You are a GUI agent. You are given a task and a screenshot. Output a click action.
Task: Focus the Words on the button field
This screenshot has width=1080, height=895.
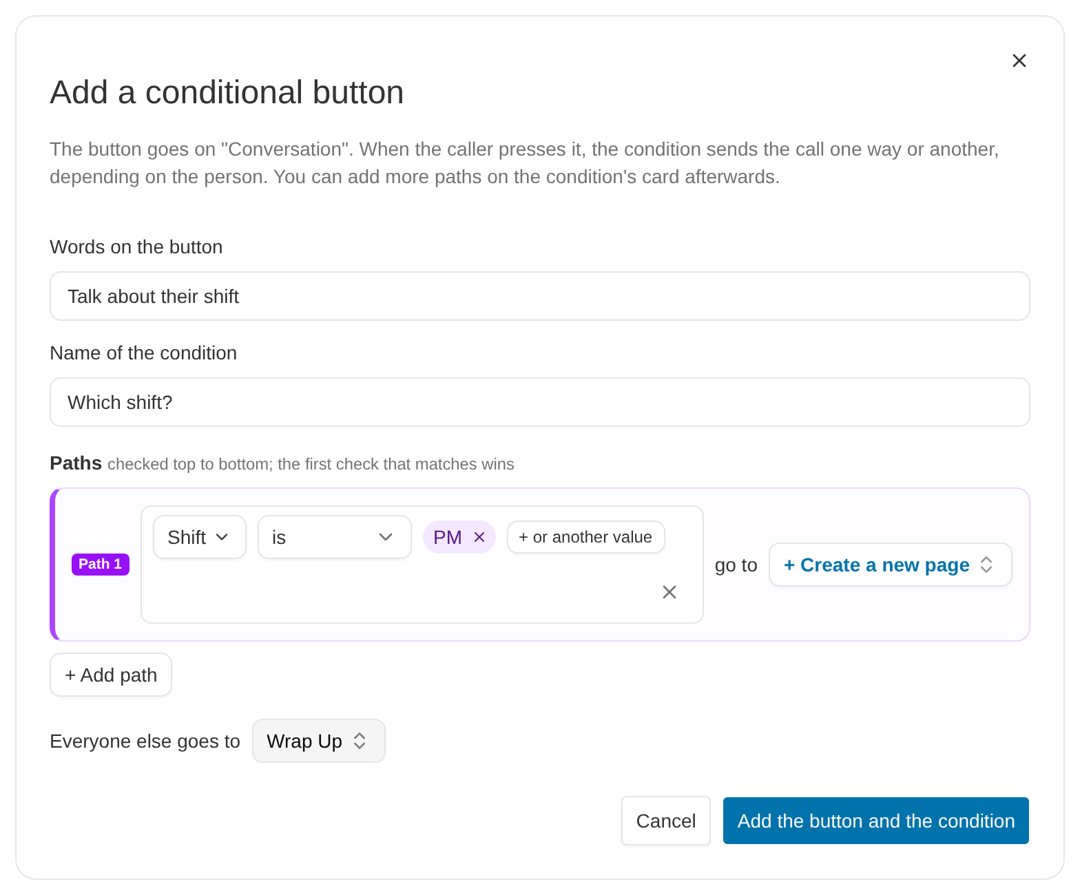540,296
